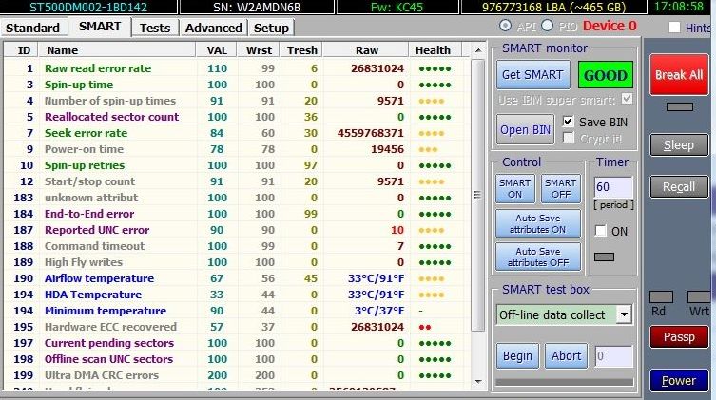Click the Sleep button
716x400 pixels.
(x=679, y=145)
